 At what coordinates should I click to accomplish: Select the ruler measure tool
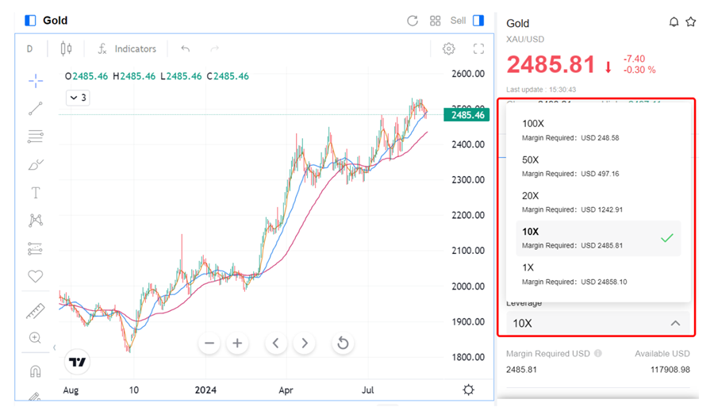tap(36, 311)
